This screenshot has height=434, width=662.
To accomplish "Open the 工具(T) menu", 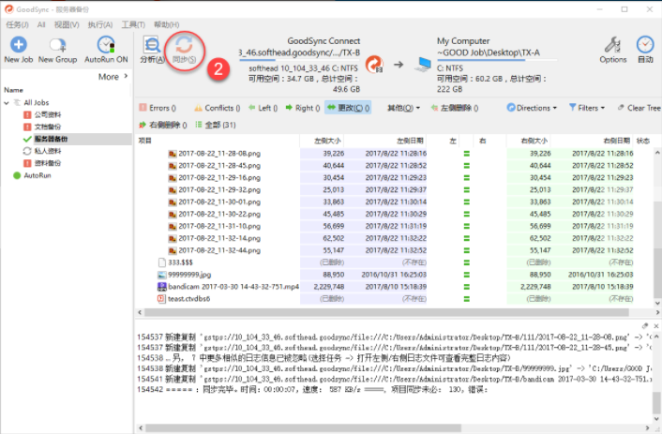I will click(133, 24).
